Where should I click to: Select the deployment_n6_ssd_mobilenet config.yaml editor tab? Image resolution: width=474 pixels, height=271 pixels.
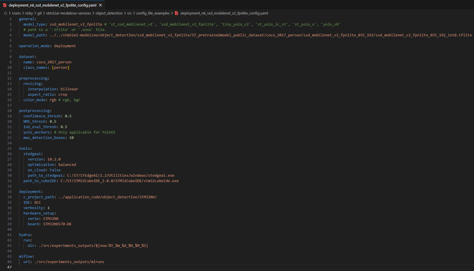point(53,5)
